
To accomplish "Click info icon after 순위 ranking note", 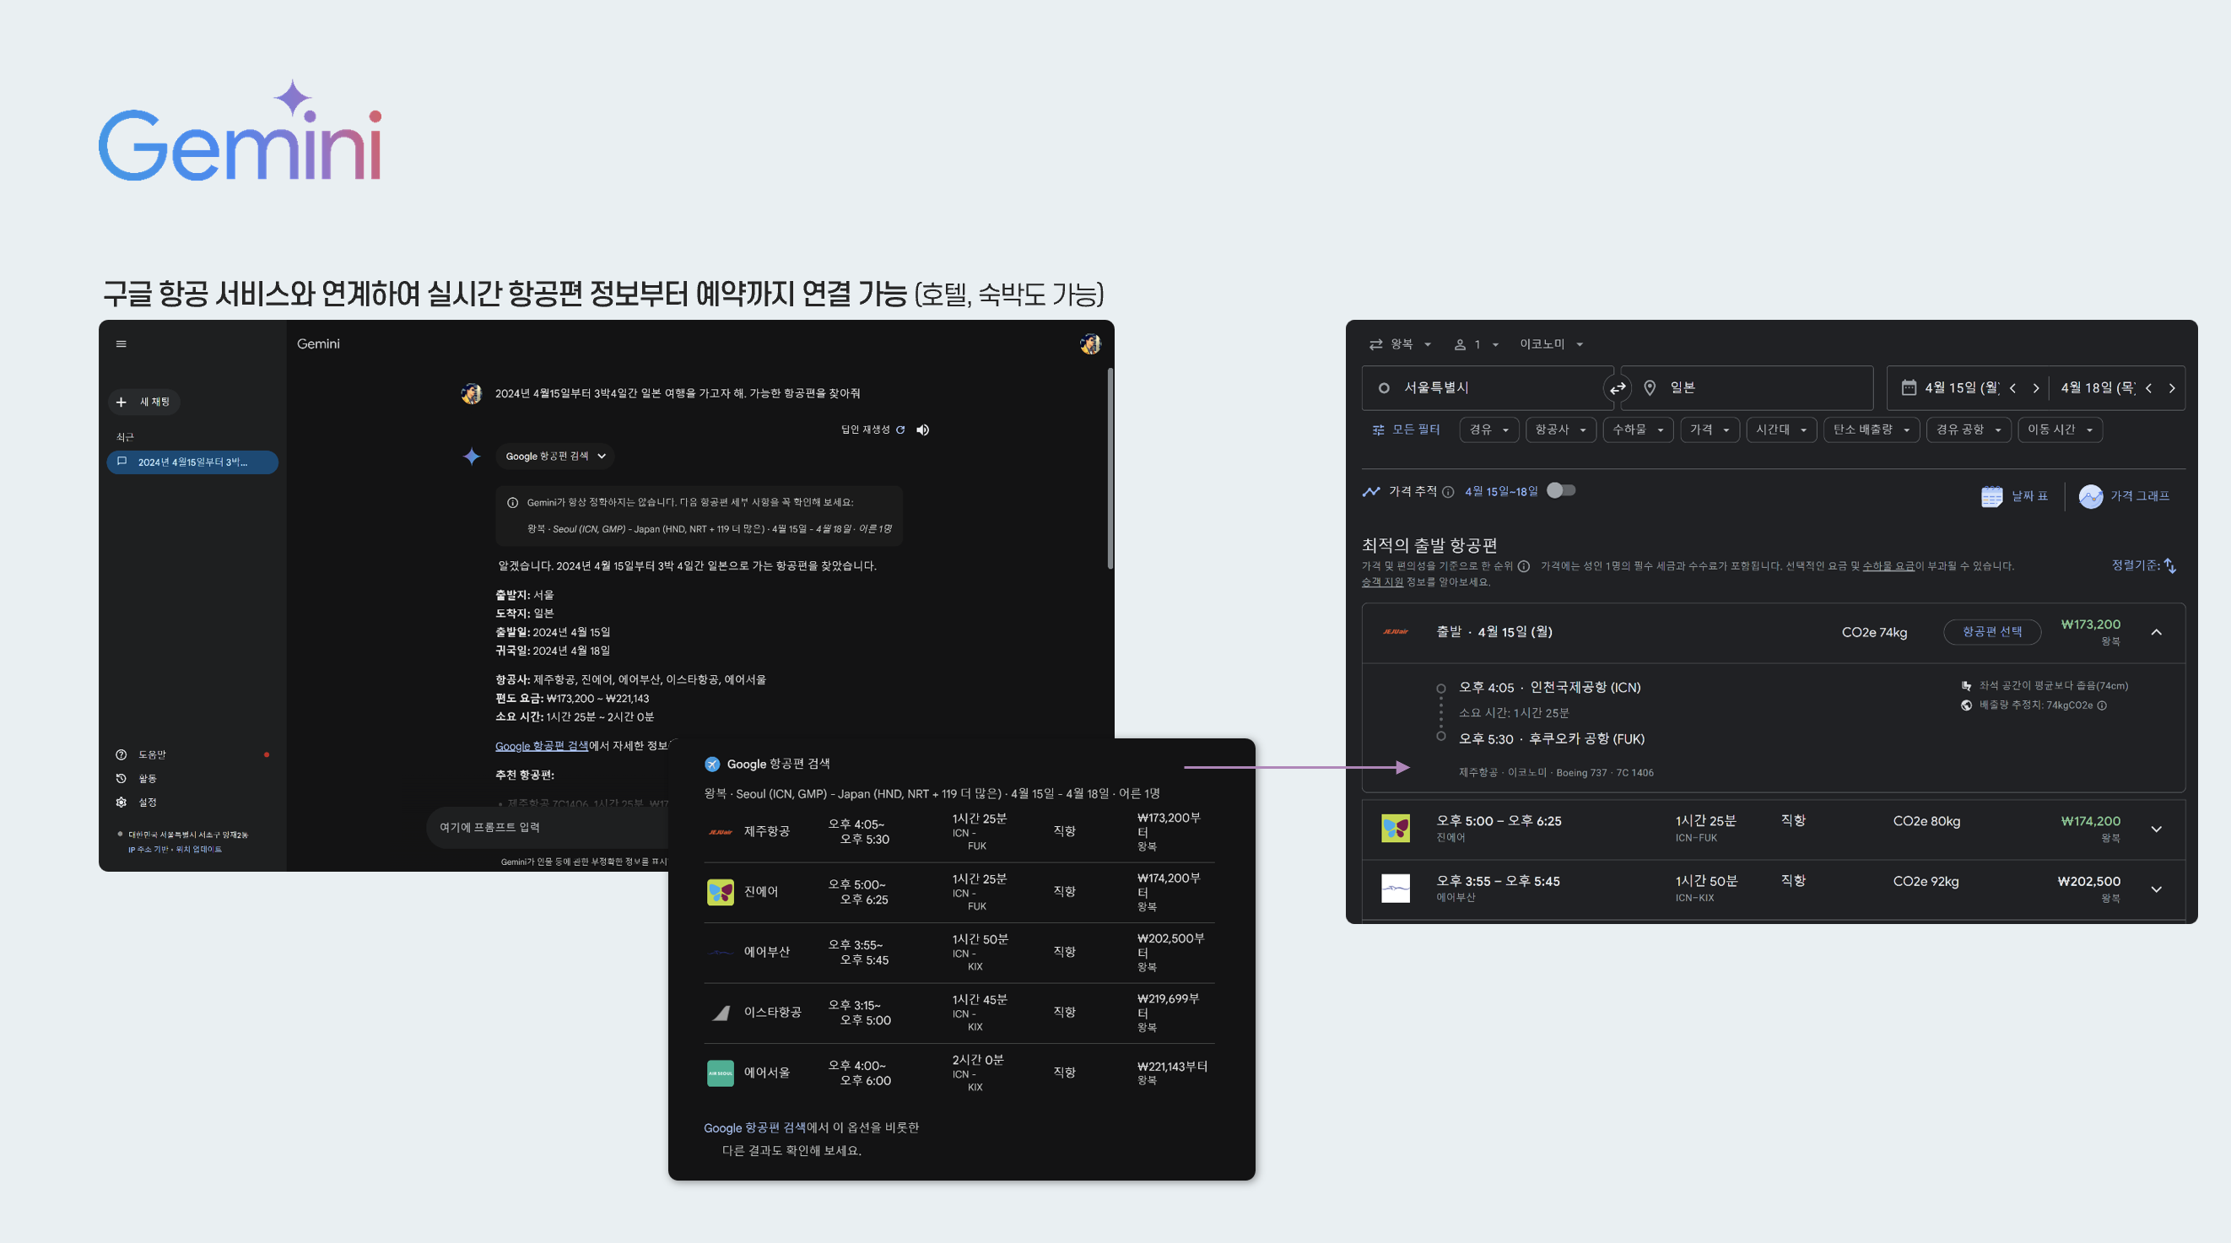I will coord(1523,566).
